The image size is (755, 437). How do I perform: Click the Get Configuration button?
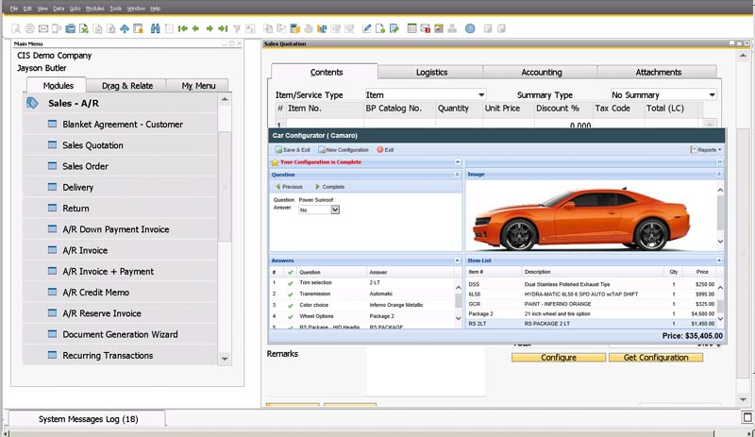pos(656,358)
